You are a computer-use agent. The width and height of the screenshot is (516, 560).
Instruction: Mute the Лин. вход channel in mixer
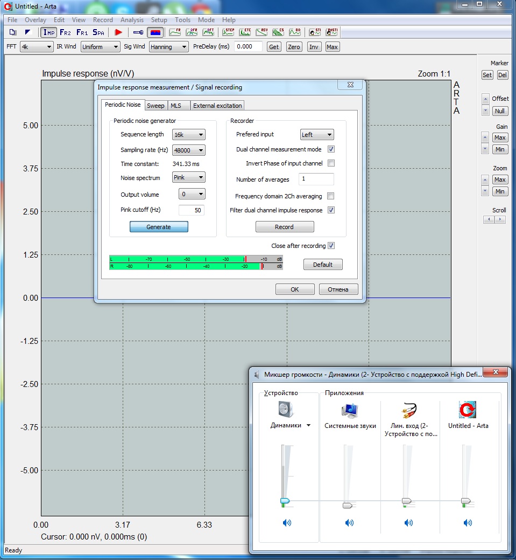pyautogui.click(x=408, y=523)
